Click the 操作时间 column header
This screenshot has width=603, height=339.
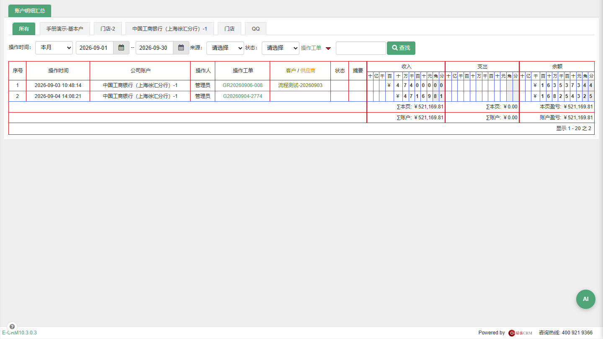coord(58,71)
